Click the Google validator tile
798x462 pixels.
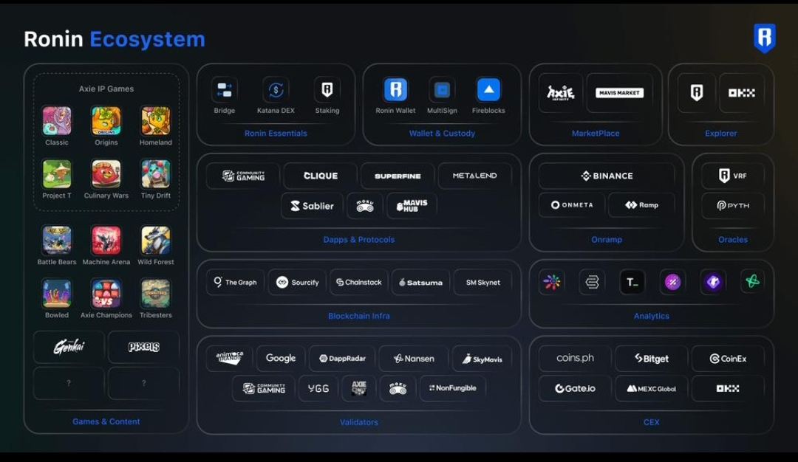coord(281,359)
